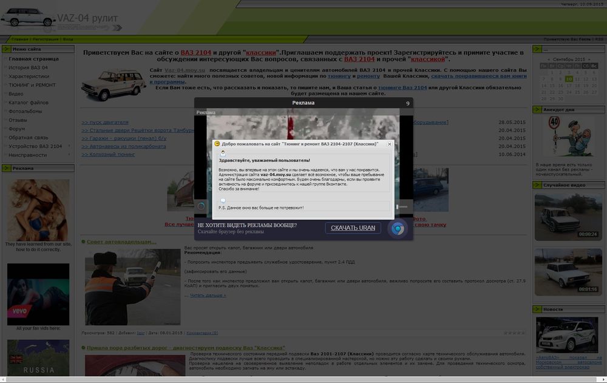Open Отзывы menu item
Screen dimensions: 607x383
pyautogui.click(x=18, y=120)
